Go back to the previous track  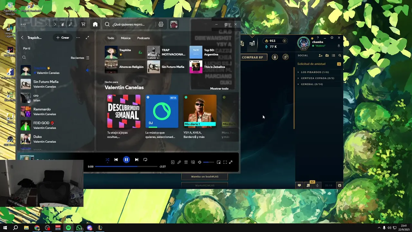116,159
